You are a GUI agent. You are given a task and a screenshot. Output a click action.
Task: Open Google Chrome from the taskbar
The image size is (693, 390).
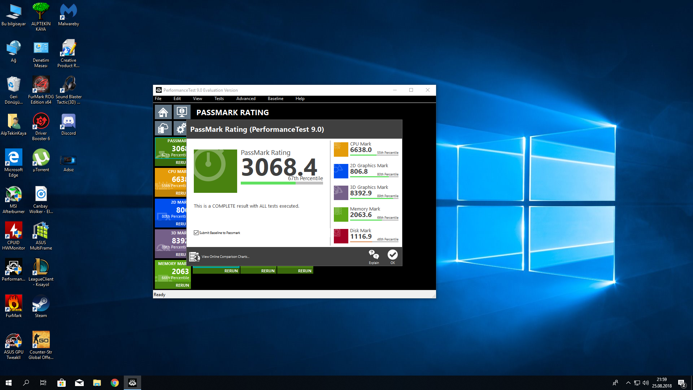click(115, 383)
